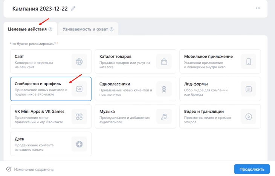Click help icon next to Целевые действия
Screen dimensions: 275x176
coord(50,29)
